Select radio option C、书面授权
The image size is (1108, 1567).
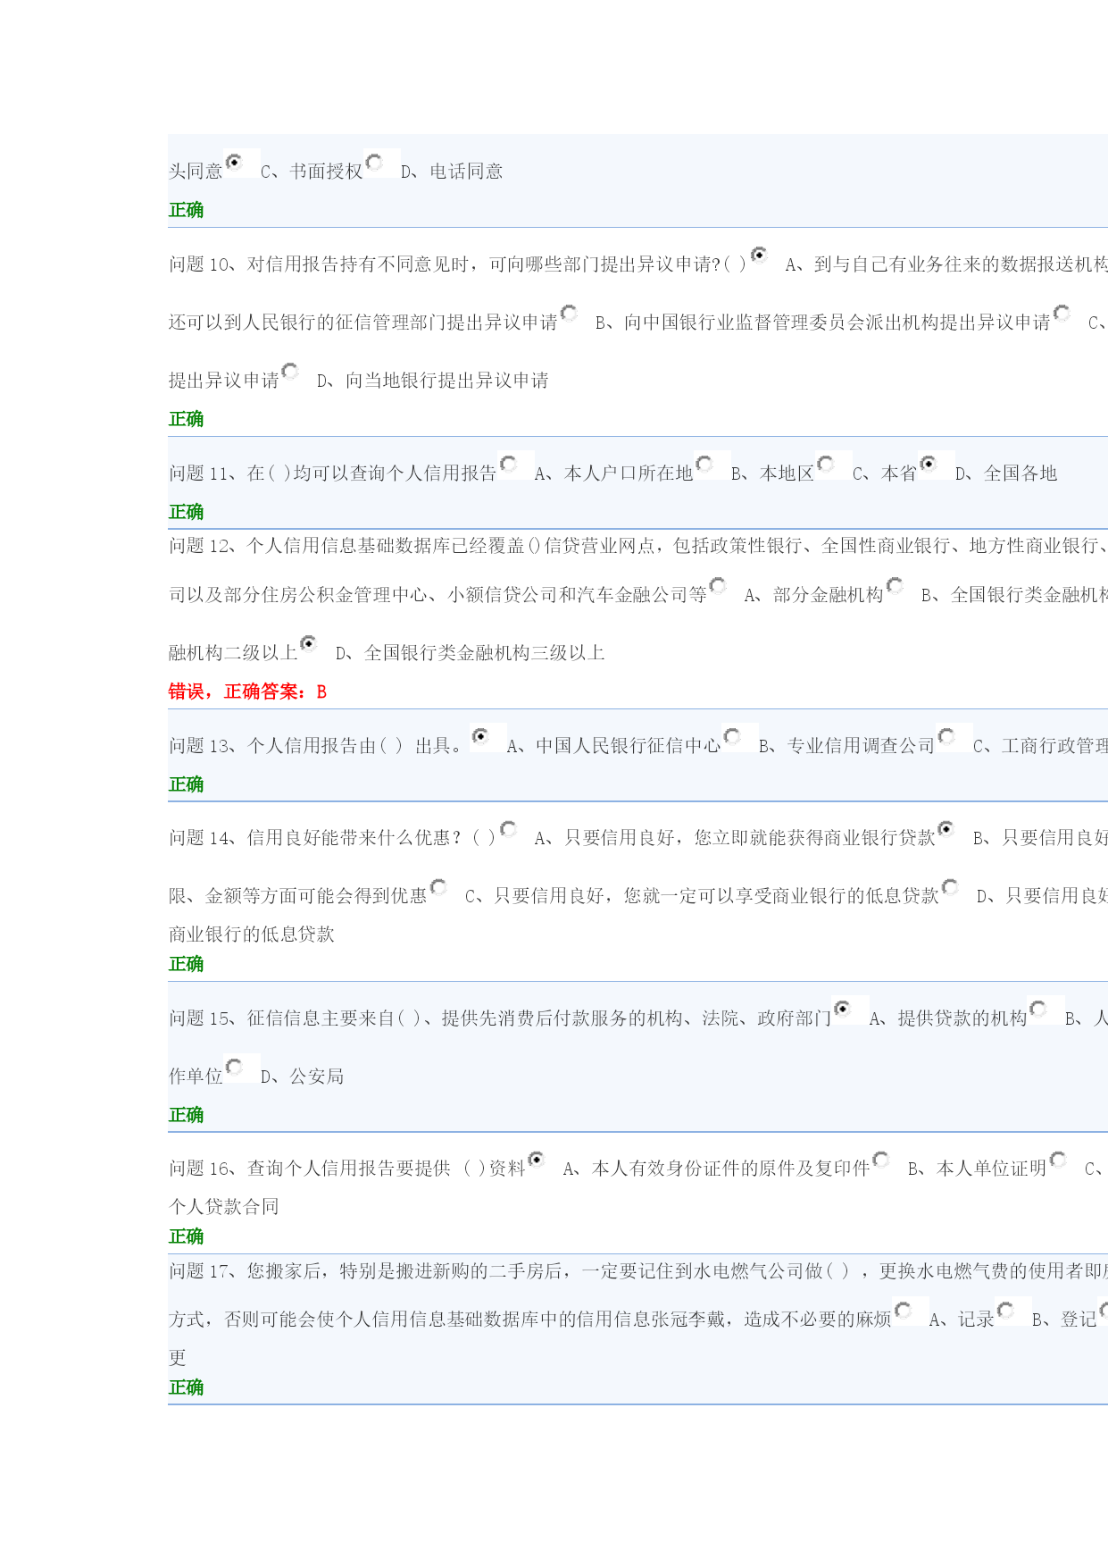pos(235,162)
